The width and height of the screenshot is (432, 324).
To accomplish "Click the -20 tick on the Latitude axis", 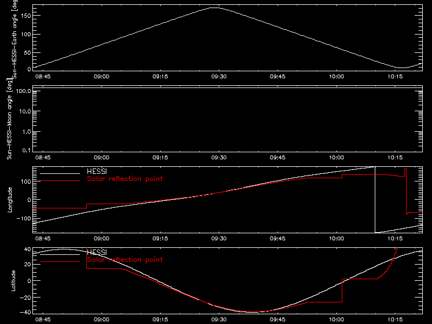I will [25, 298].
